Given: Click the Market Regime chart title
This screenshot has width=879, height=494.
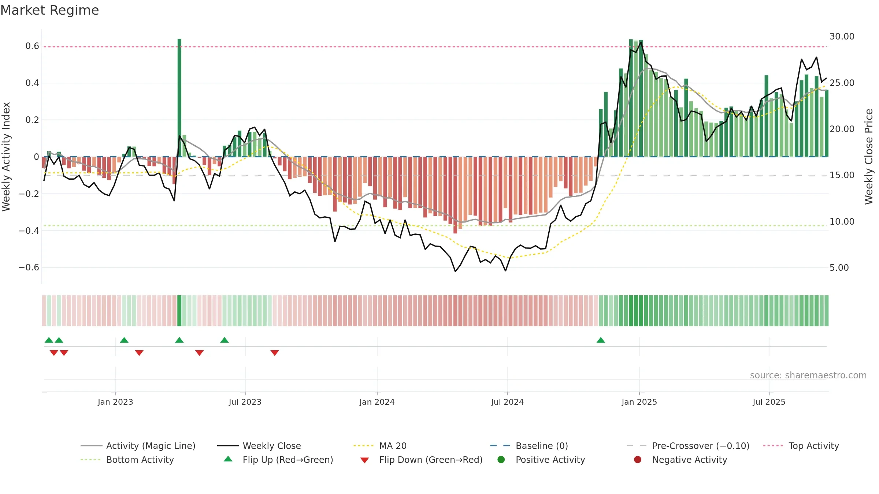Looking at the screenshot, I should [x=49, y=10].
